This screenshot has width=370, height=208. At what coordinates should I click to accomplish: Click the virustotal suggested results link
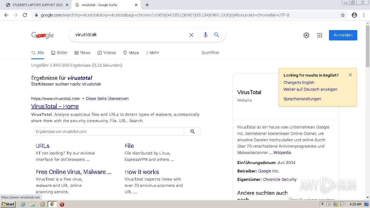(x=80, y=78)
